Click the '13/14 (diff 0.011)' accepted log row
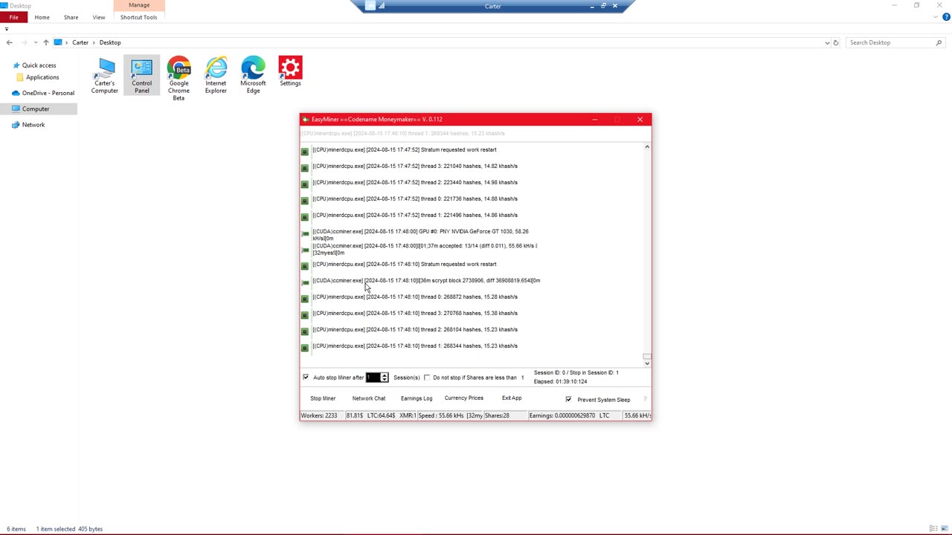The width and height of the screenshot is (952, 535). pos(425,249)
